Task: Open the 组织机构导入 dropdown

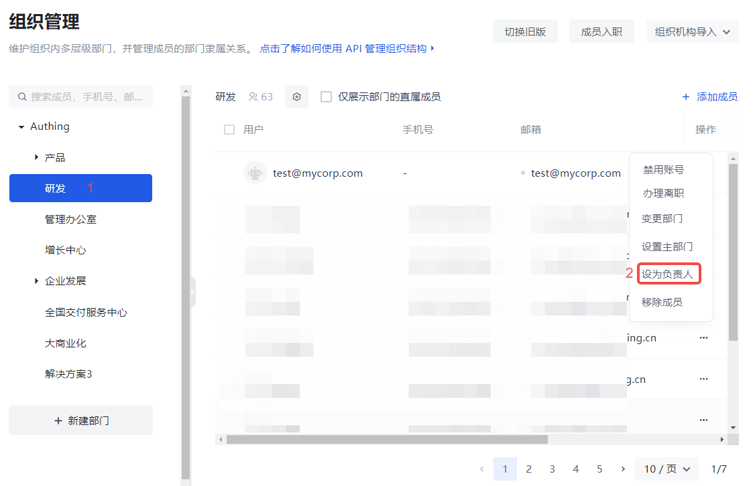Action: [692, 31]
